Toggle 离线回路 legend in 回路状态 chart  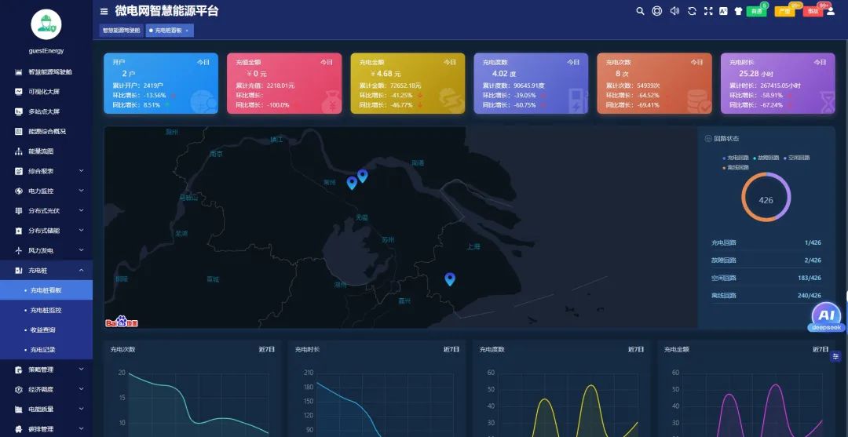736,167
